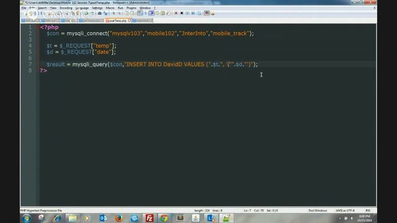Click the Zoom In toolbar icon
Image resolution: width=397 pixels, height=223 pixels.
coord(114,13)
